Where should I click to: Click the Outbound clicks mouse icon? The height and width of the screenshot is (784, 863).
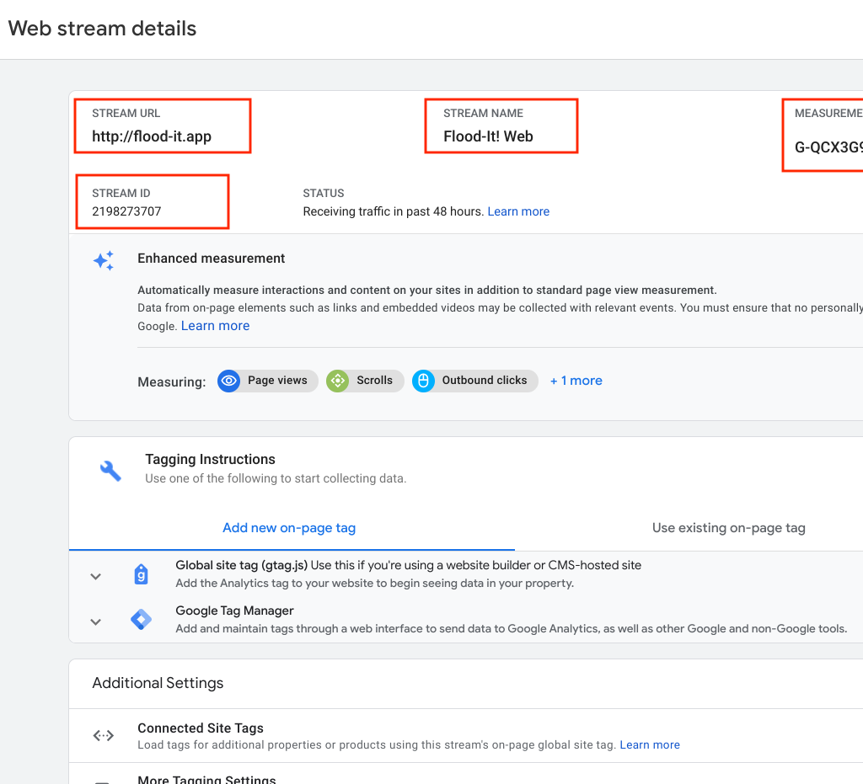[x=423, y=381]
